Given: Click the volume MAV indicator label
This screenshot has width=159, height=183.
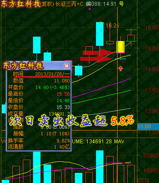Looking at the screenshot, I should coord(119,142).
